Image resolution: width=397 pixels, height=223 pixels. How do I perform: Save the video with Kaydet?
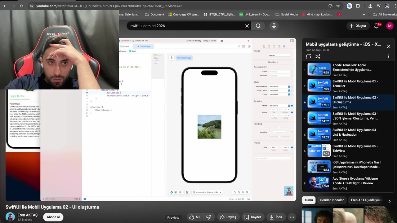(252, 217)
